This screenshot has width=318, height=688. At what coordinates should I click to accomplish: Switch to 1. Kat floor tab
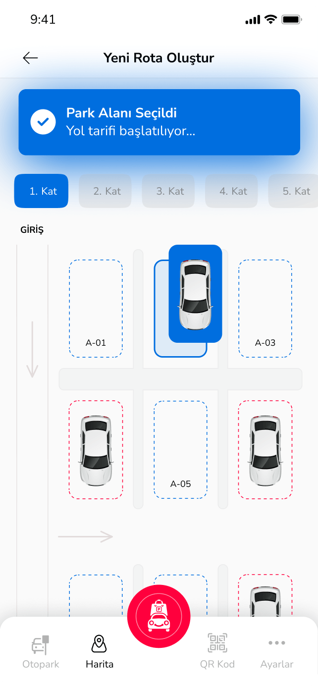[x=41, y=191]
